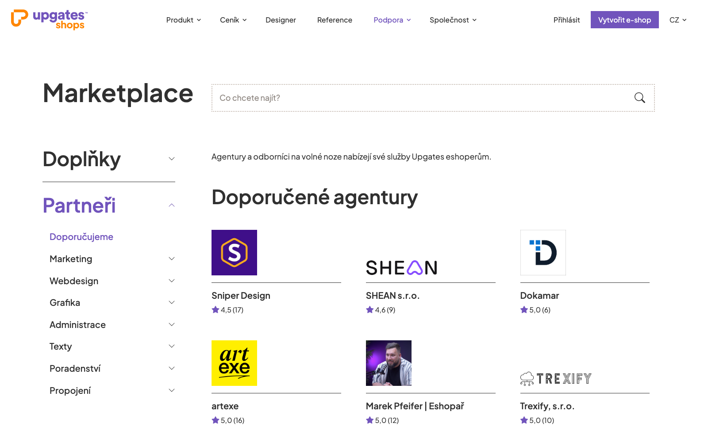This screenshot has height=442, width=708.
Task: Go to the Designer page
Action: (281, 20)
